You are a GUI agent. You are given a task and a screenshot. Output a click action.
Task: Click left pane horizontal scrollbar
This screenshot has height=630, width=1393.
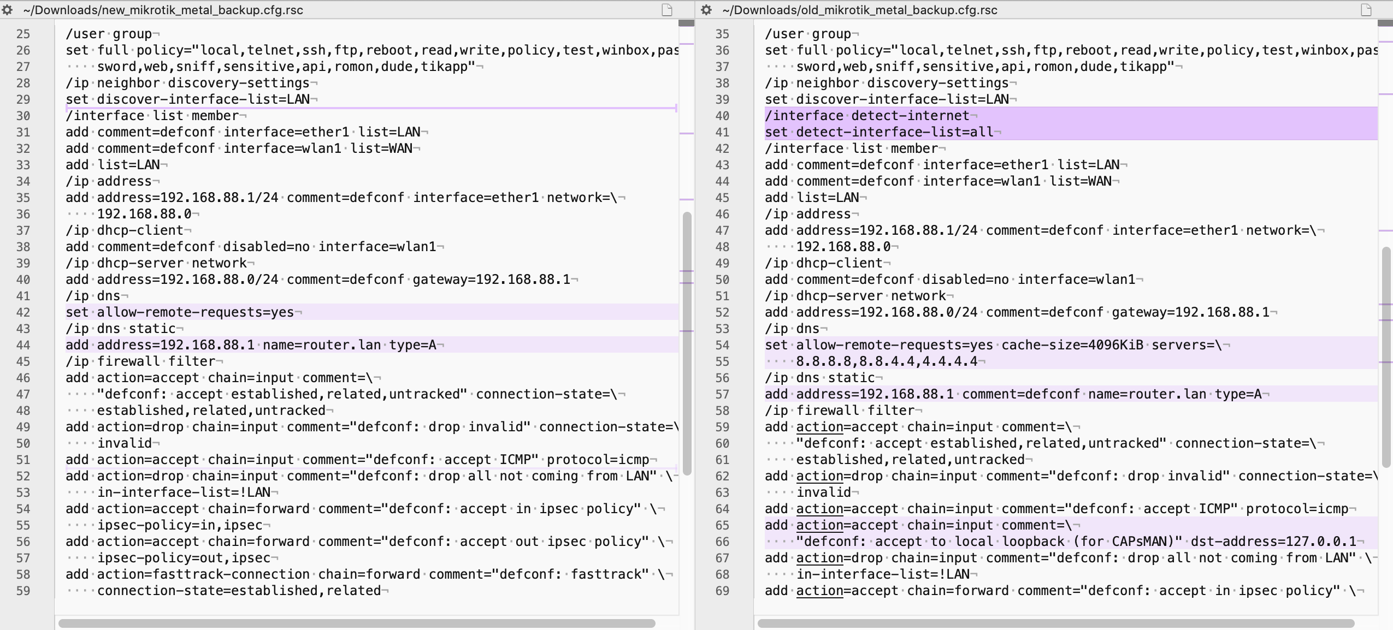click(356, 623)
